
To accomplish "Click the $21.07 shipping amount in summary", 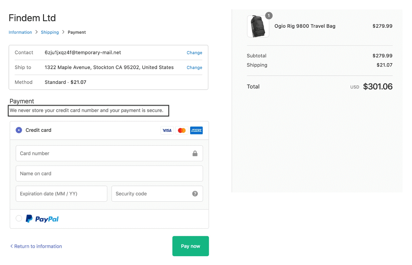I will pyautogui.click(x=384, y=65).
